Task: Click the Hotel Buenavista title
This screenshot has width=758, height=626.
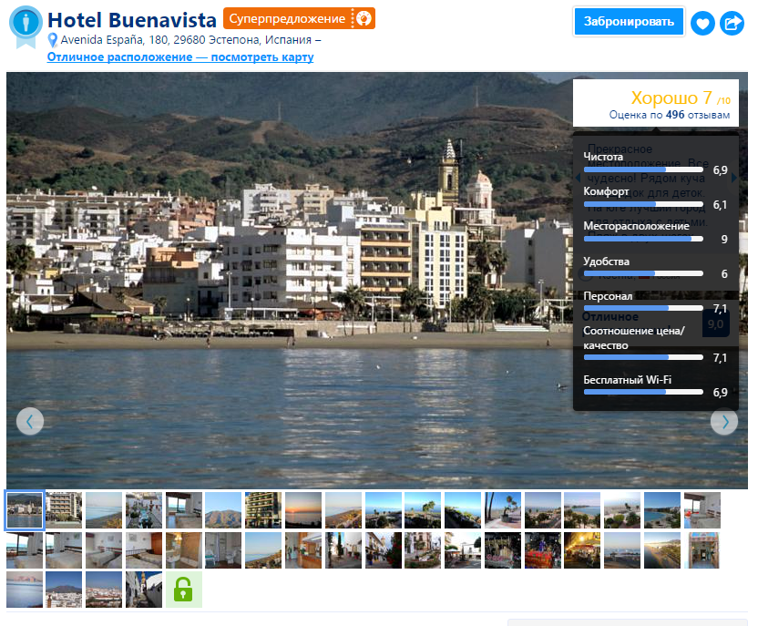Action: tap(132, 20)
